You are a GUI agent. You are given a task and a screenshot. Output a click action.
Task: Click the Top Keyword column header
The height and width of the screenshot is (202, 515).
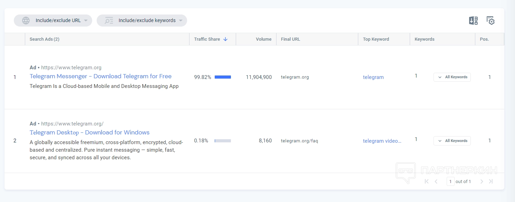pos(376,39)
